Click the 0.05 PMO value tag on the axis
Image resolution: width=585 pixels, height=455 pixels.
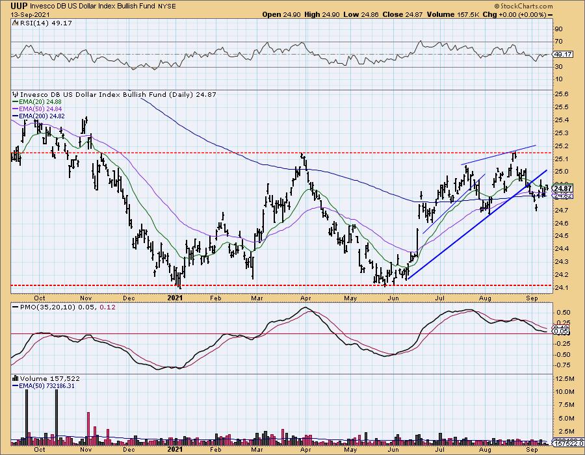click(562, 331)
